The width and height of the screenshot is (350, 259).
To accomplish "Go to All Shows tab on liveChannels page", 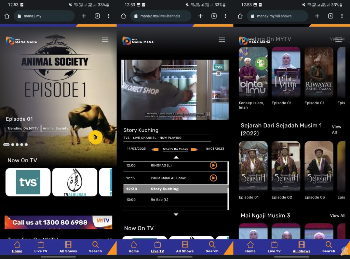I will pos(185,247).
